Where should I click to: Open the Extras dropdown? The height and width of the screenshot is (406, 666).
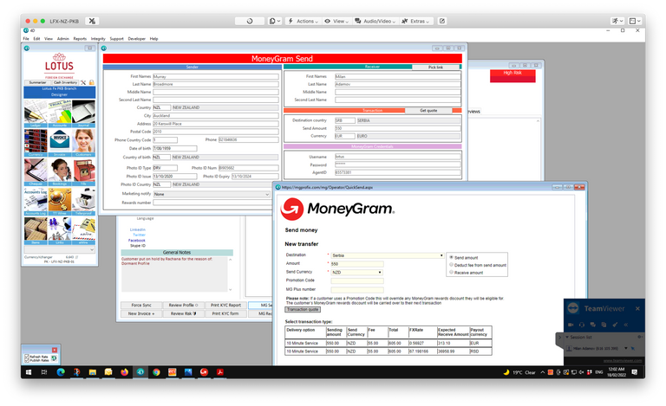click(415, 21)
